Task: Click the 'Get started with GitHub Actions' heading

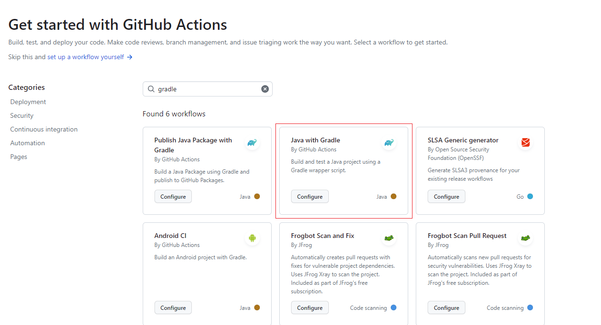Action: pyautogui.click(x=118, y=24)
